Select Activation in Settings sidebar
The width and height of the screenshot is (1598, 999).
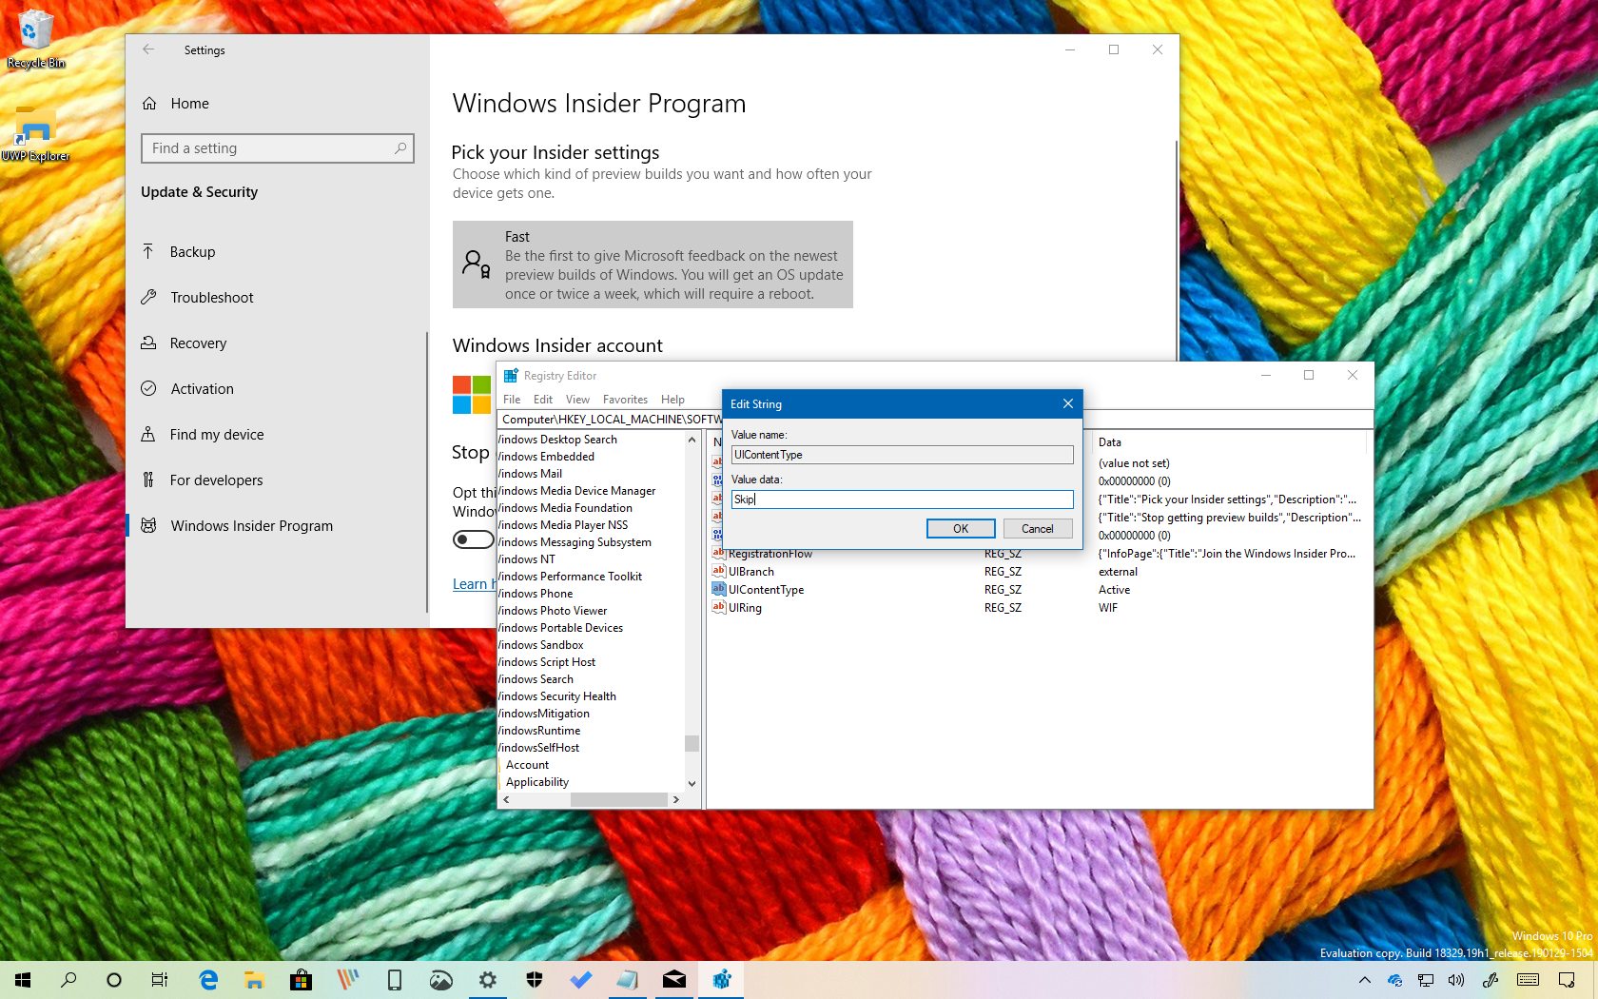click(202, 389)
